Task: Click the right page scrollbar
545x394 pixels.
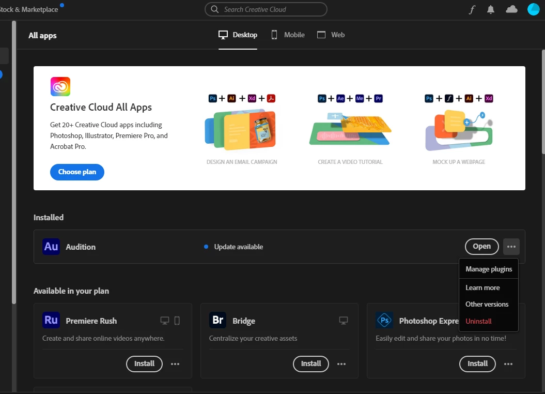Action: [x=543, y=101]
